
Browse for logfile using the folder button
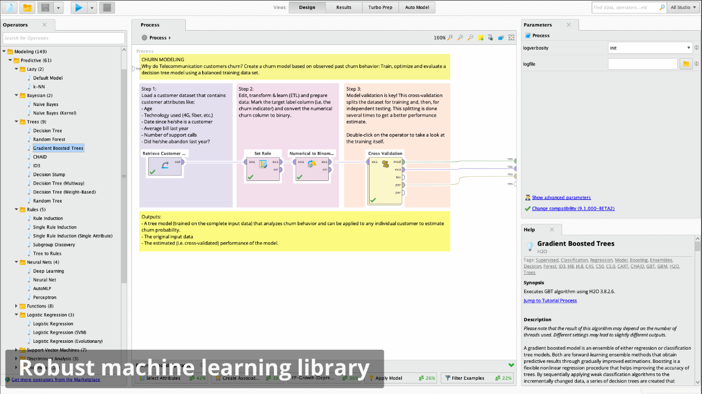[686, 64]
